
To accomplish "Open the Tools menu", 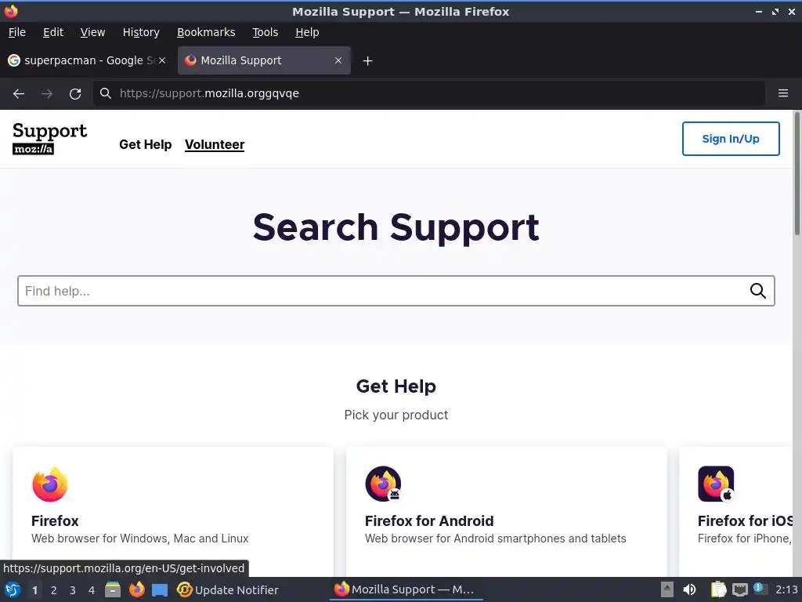I will tap(265, 32).
